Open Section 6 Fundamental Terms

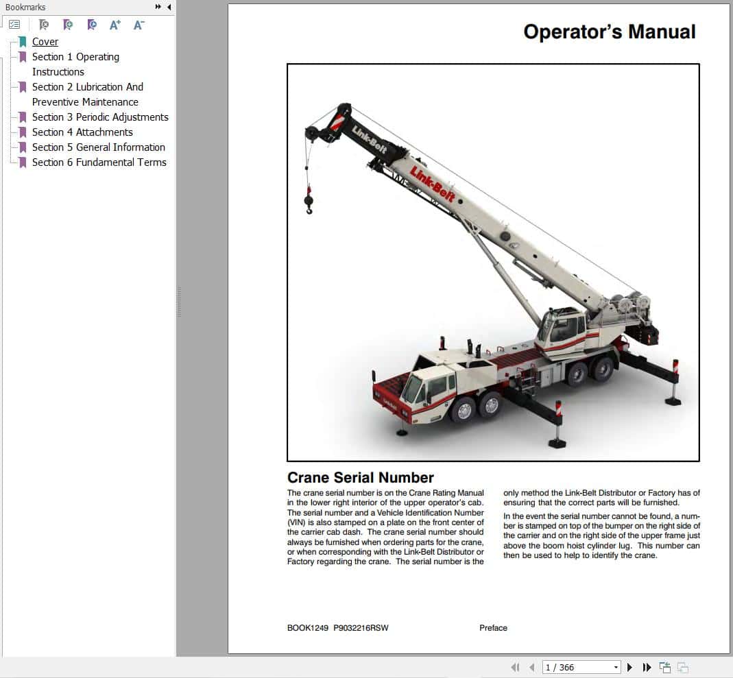[99, 162]
